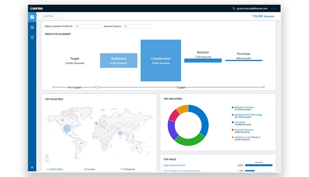
Task: Expand the Account Source dropdown
Action: (137, 26)
